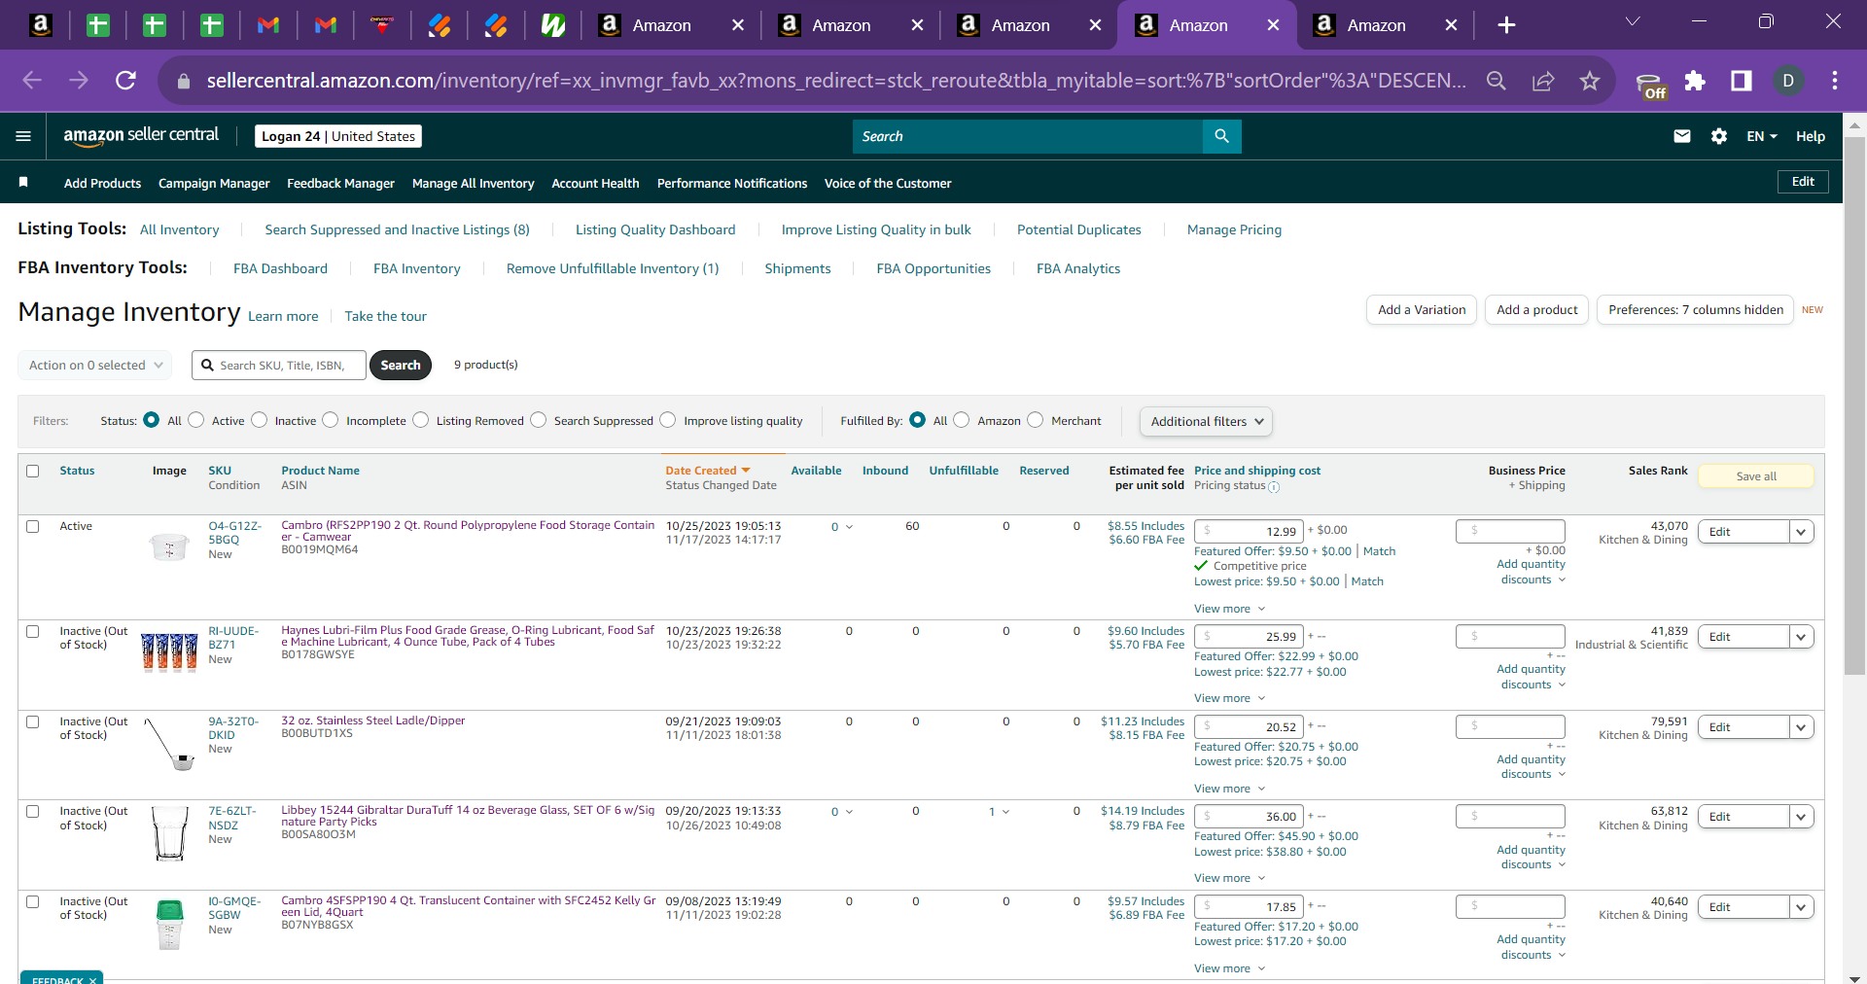Screen dimensions: 1867x984
Task: Click the Amazon Seller Central logo
Action: 141,136
